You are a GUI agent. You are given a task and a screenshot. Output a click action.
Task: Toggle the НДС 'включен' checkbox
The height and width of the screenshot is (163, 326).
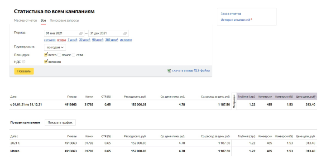(x=46, y=62)
